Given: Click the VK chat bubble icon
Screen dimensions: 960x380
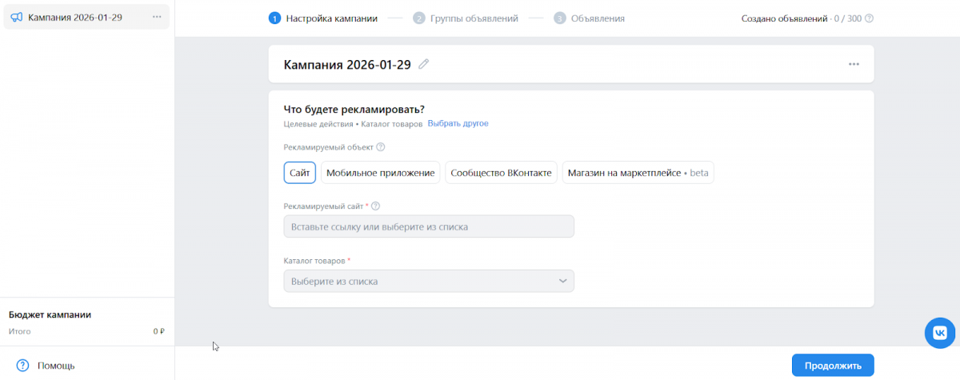Looking at the screenshot, I should click(939, 332).
